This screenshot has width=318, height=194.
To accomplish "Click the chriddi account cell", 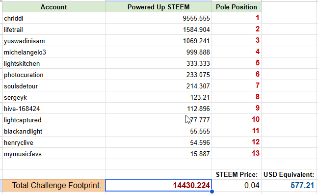I will (x=54, y=18).
